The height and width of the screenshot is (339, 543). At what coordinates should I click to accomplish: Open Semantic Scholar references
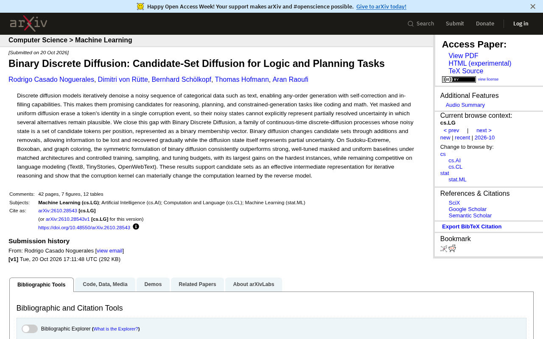[x=470, y=216]
